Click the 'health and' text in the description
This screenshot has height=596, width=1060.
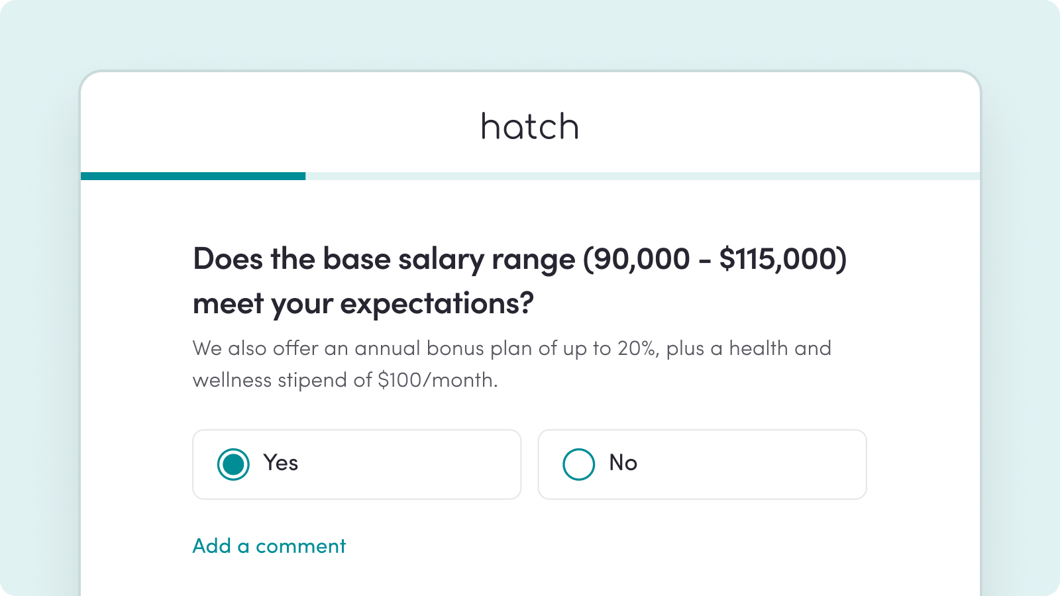(x=780, y=348)
